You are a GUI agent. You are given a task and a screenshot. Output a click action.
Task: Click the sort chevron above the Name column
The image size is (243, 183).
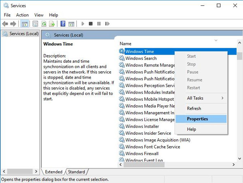click(x=216, y=40)
